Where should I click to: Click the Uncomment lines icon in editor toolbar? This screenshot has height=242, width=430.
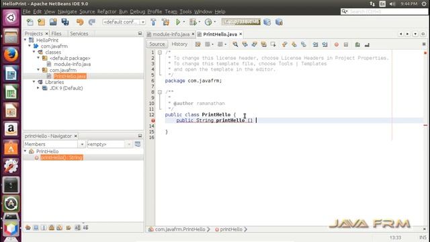point(367,44)
